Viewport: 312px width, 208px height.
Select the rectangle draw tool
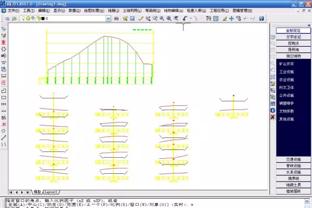[4, 98]
